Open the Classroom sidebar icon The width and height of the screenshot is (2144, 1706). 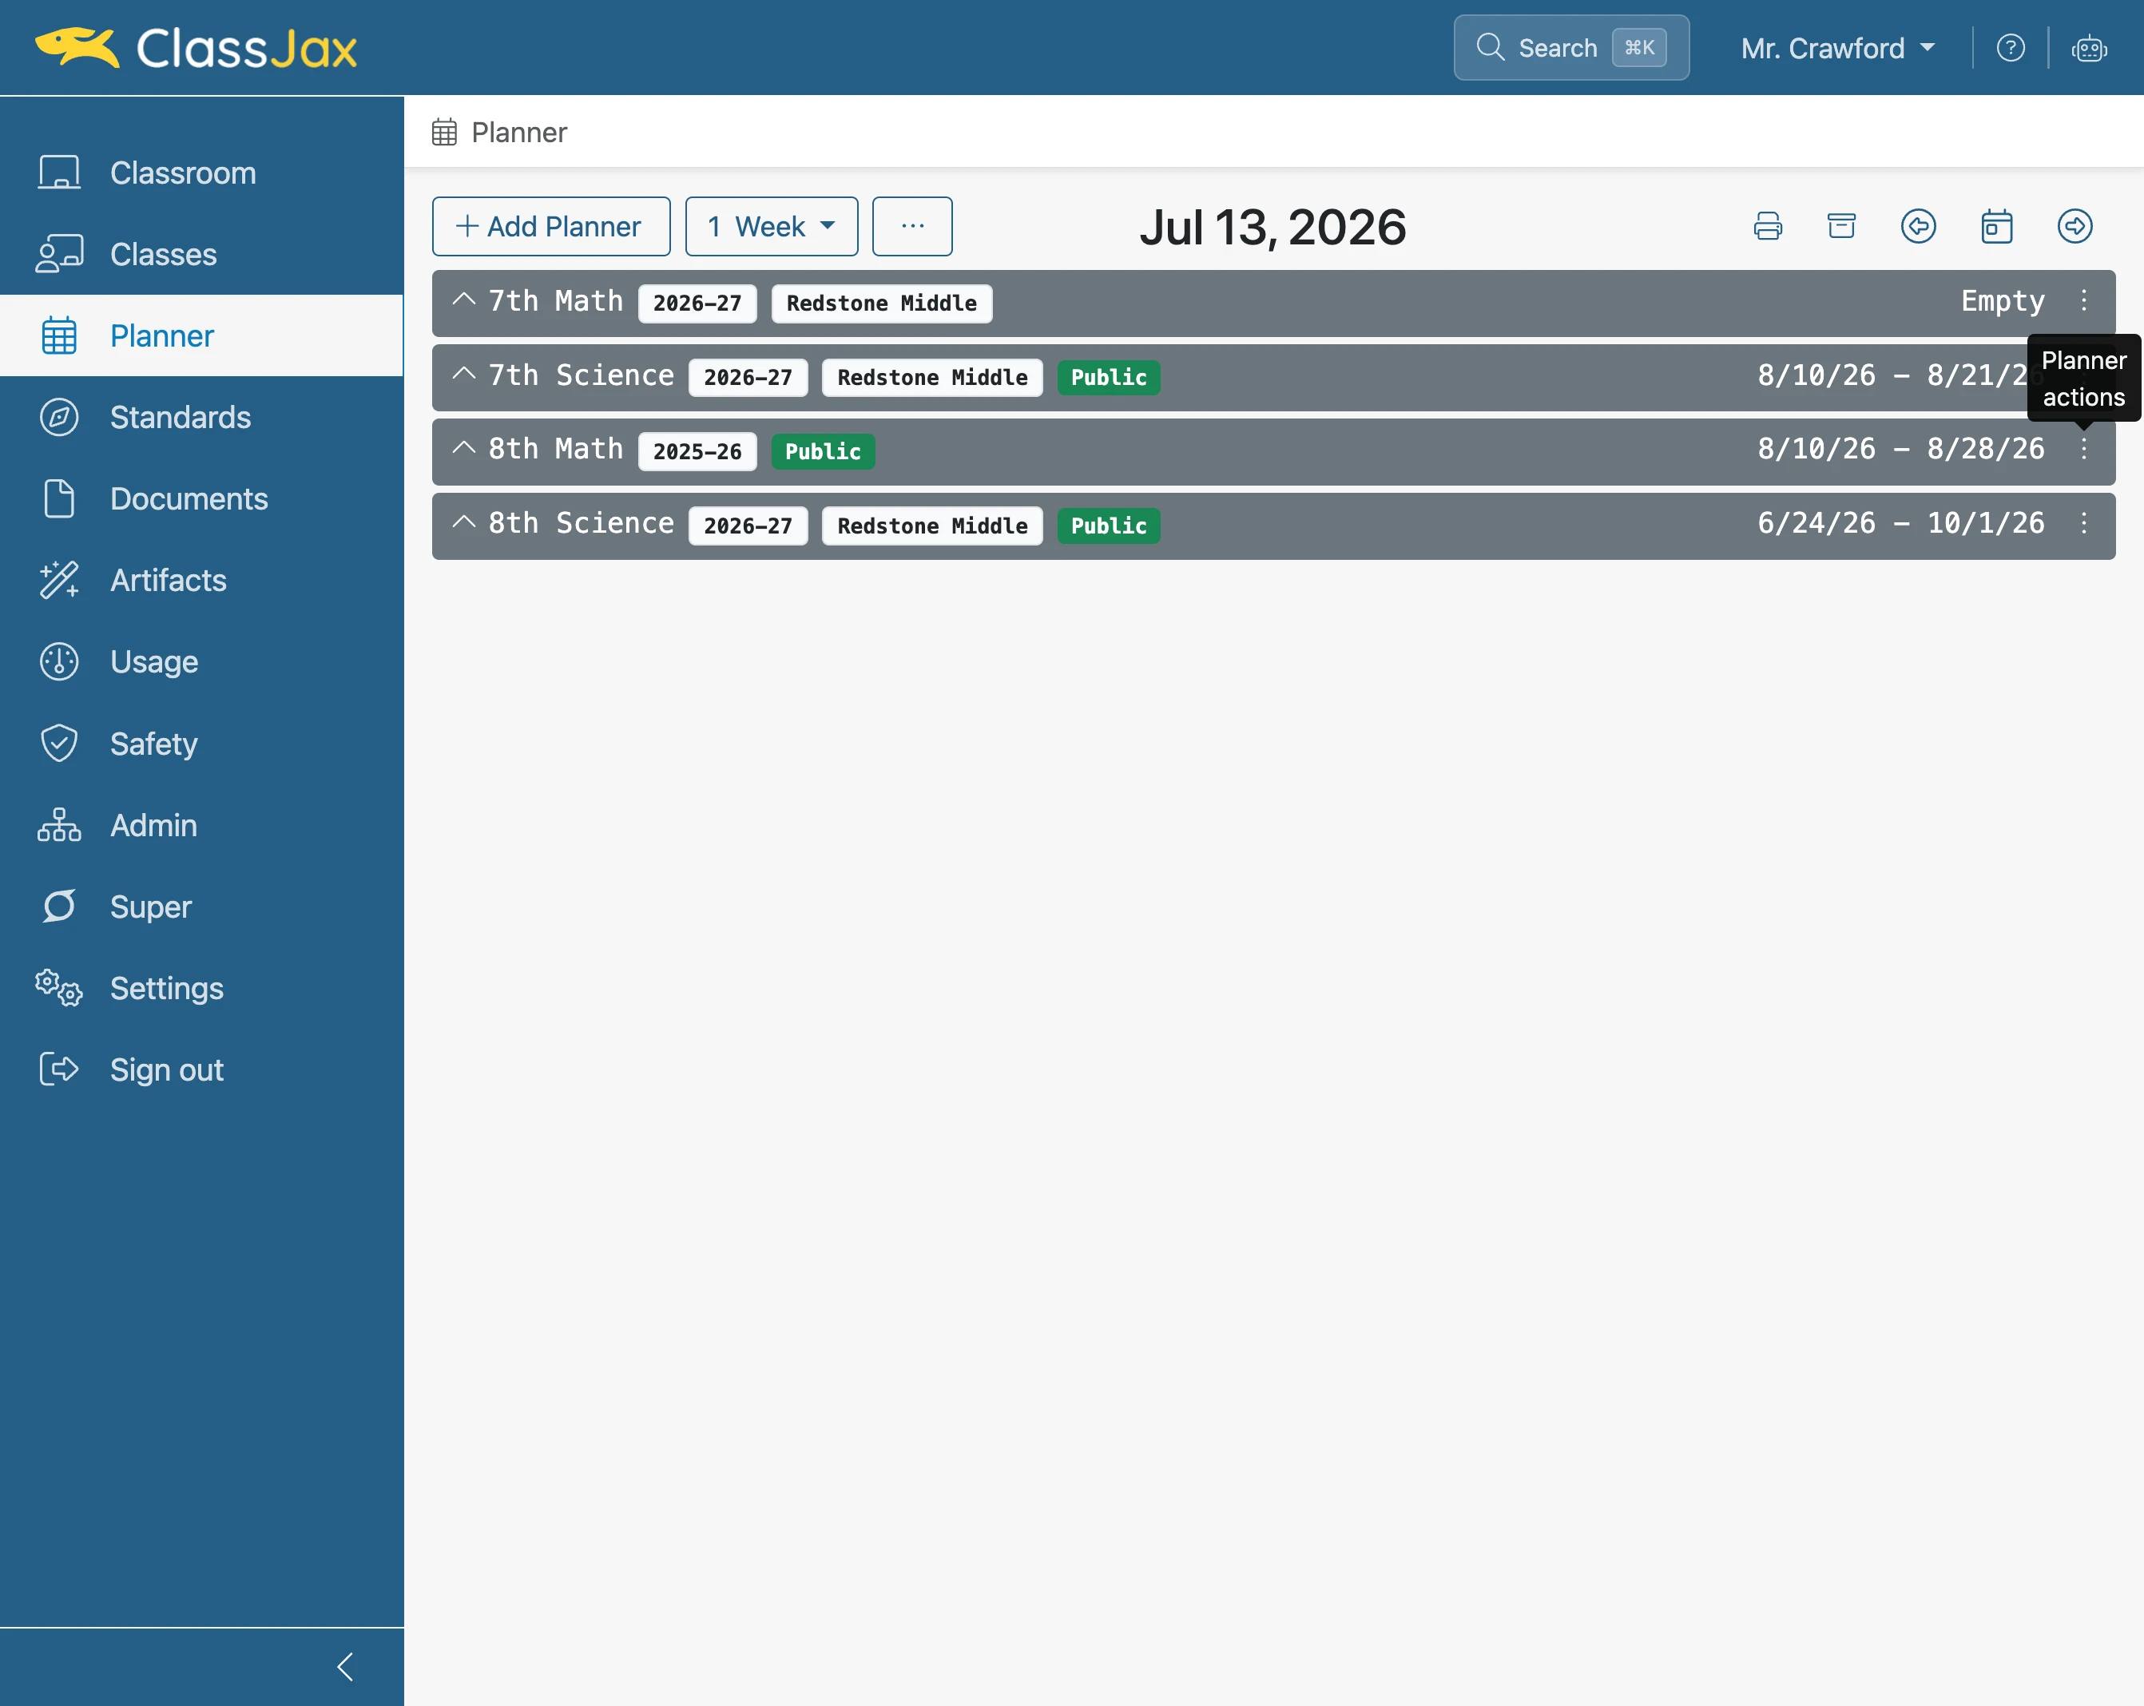tap(60, 172)
